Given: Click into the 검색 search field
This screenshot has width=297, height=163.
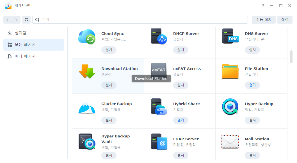Looking at the screenshot, I should tap(140, 20).
